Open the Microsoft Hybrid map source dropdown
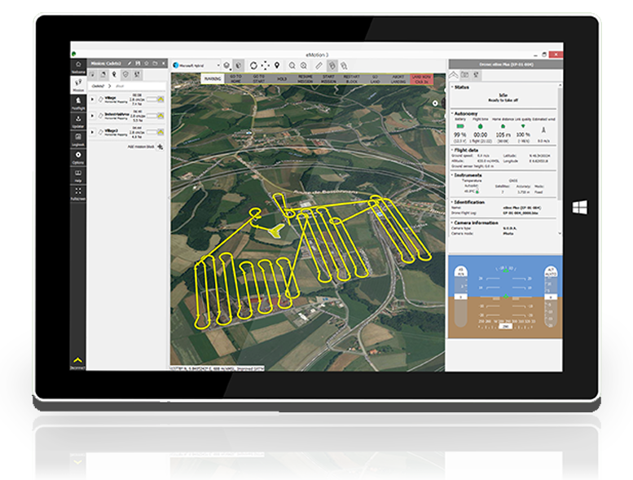 pyautogui.click(x=196, y=65)
